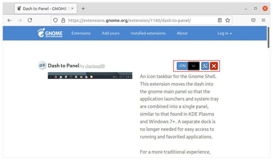Open the About page

pos(182,33)
